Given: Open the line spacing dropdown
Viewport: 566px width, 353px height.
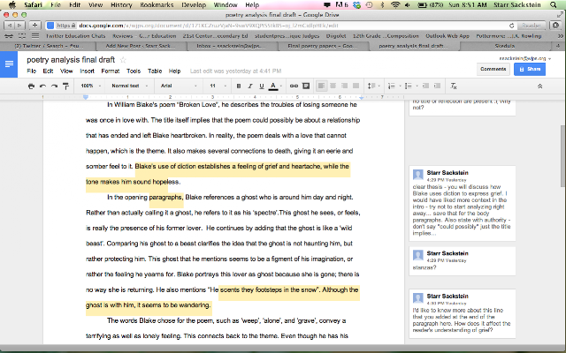Looking at the screenshot, I should [373, 86].
